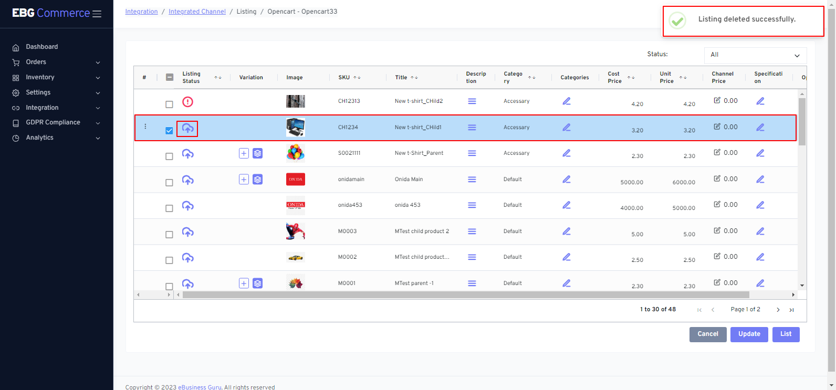Click the table's horizontal scrollbar
The image size is (836, 390).
pos(473,295)
